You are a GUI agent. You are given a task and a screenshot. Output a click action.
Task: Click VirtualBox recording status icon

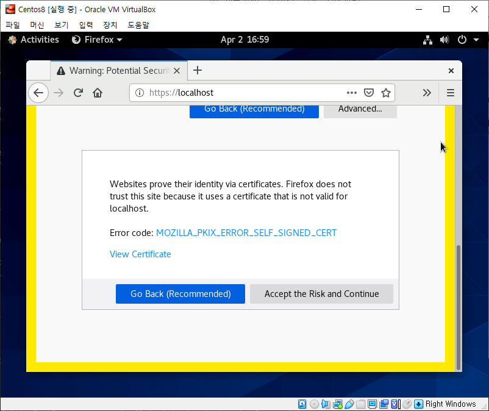(384, 404)
